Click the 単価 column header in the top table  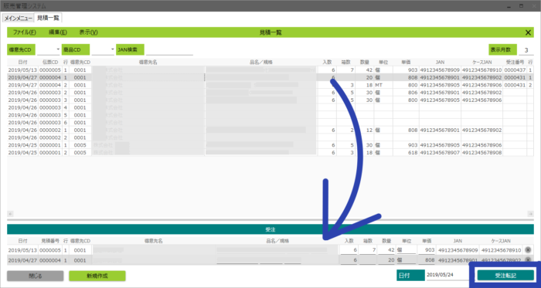[406, 62]
